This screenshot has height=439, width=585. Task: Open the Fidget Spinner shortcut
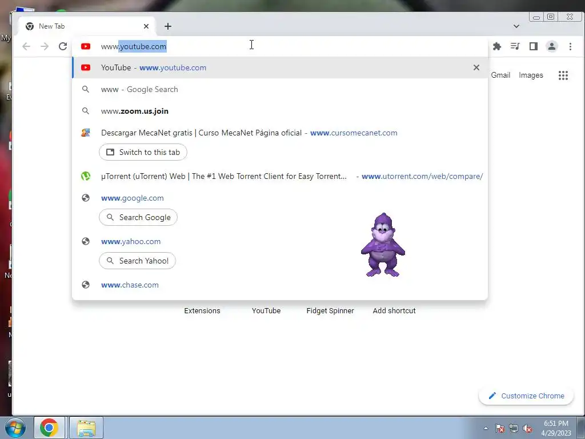pos(330,310)
